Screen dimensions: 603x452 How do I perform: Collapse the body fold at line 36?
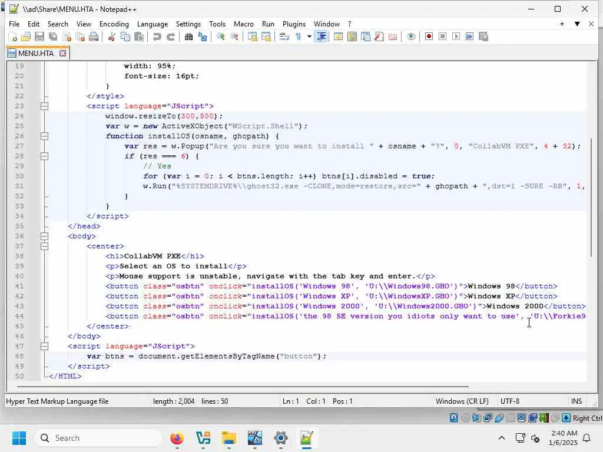44,236
